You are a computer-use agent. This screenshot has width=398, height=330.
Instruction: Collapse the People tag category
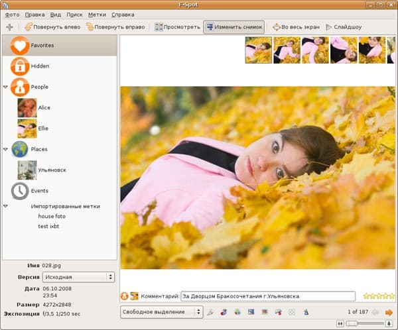pos(5,87)
